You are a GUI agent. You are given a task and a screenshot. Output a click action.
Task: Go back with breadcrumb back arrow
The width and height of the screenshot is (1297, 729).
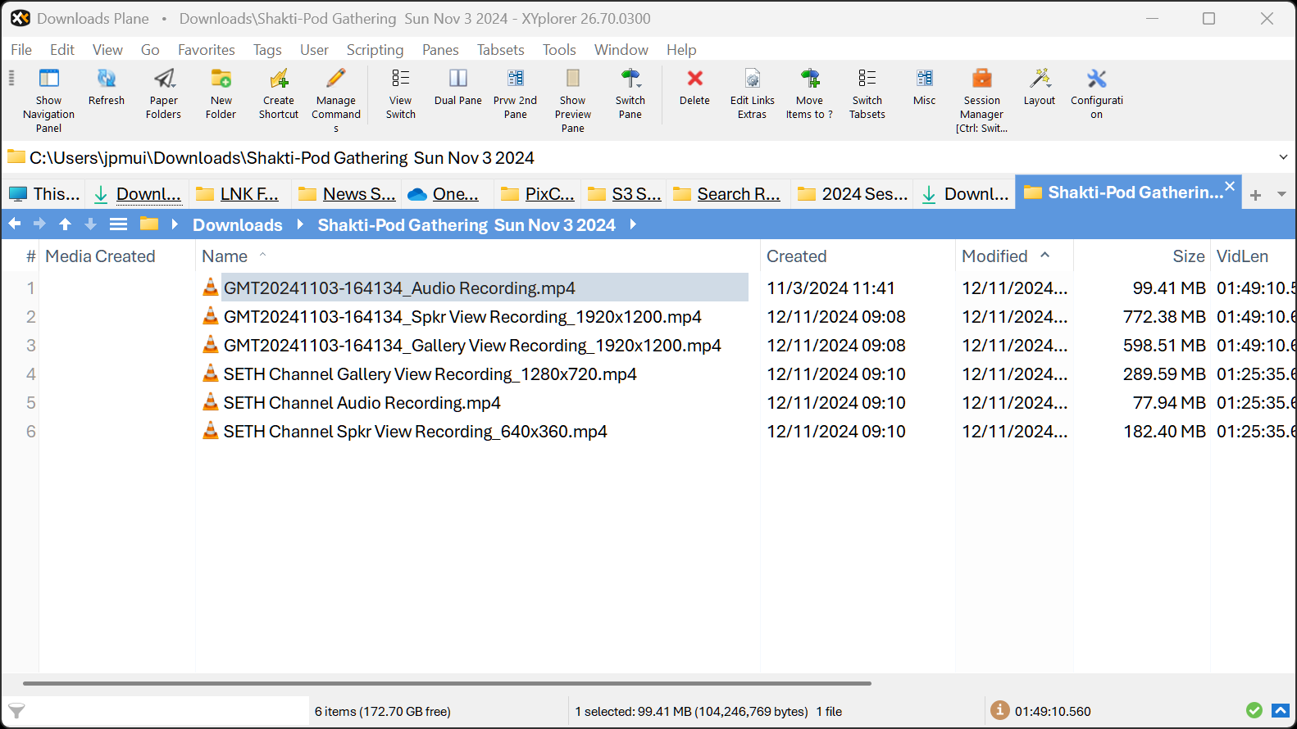pyautogui.click(x=15, y=224)
